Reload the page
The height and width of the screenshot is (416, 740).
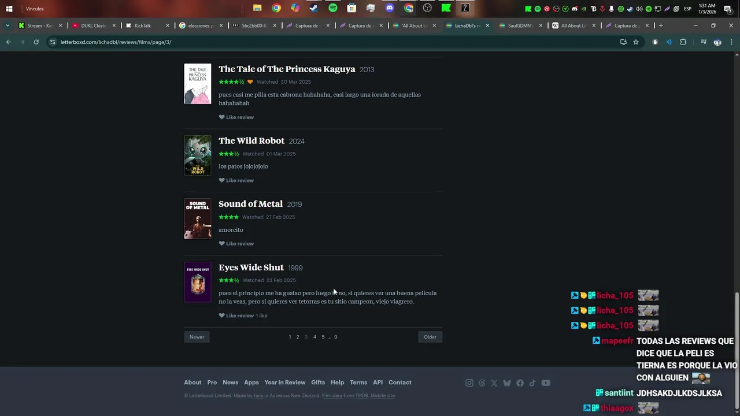(36, 42)
